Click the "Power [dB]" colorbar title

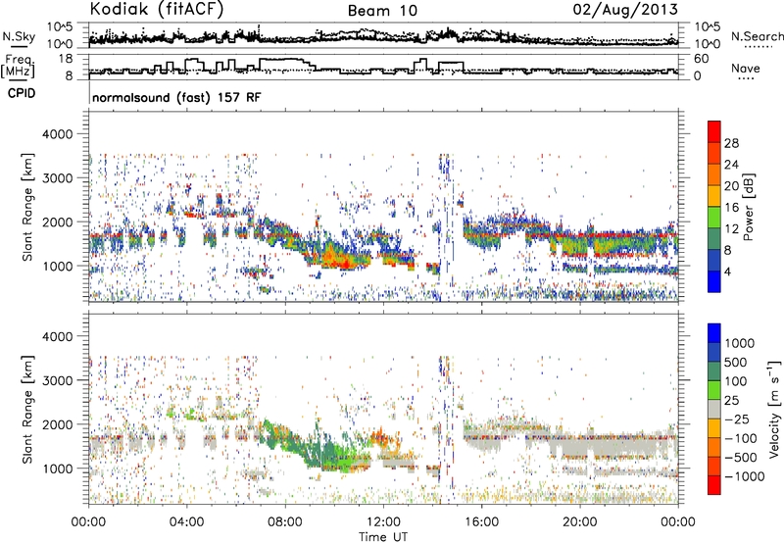[x=748, y=207]
